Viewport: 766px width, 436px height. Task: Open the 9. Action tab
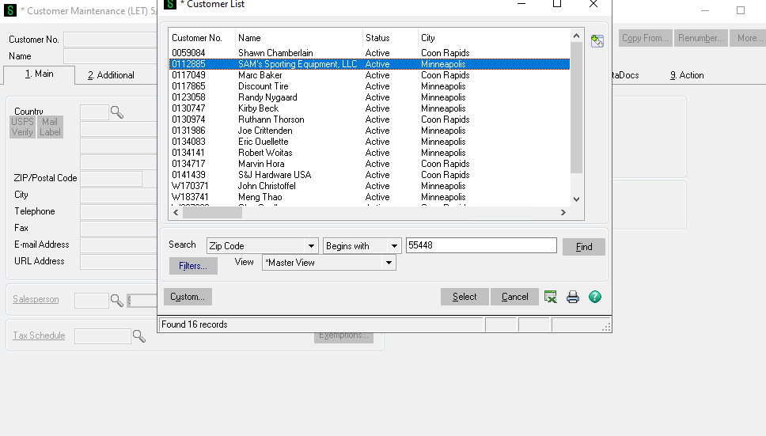pyautogui.click(x=687, y=75)
